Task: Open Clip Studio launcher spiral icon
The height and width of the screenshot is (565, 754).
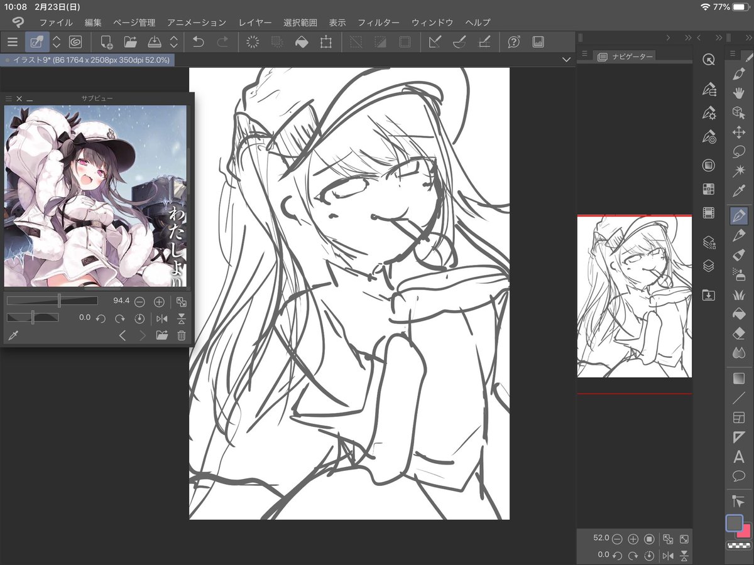Action: [75, 42]
